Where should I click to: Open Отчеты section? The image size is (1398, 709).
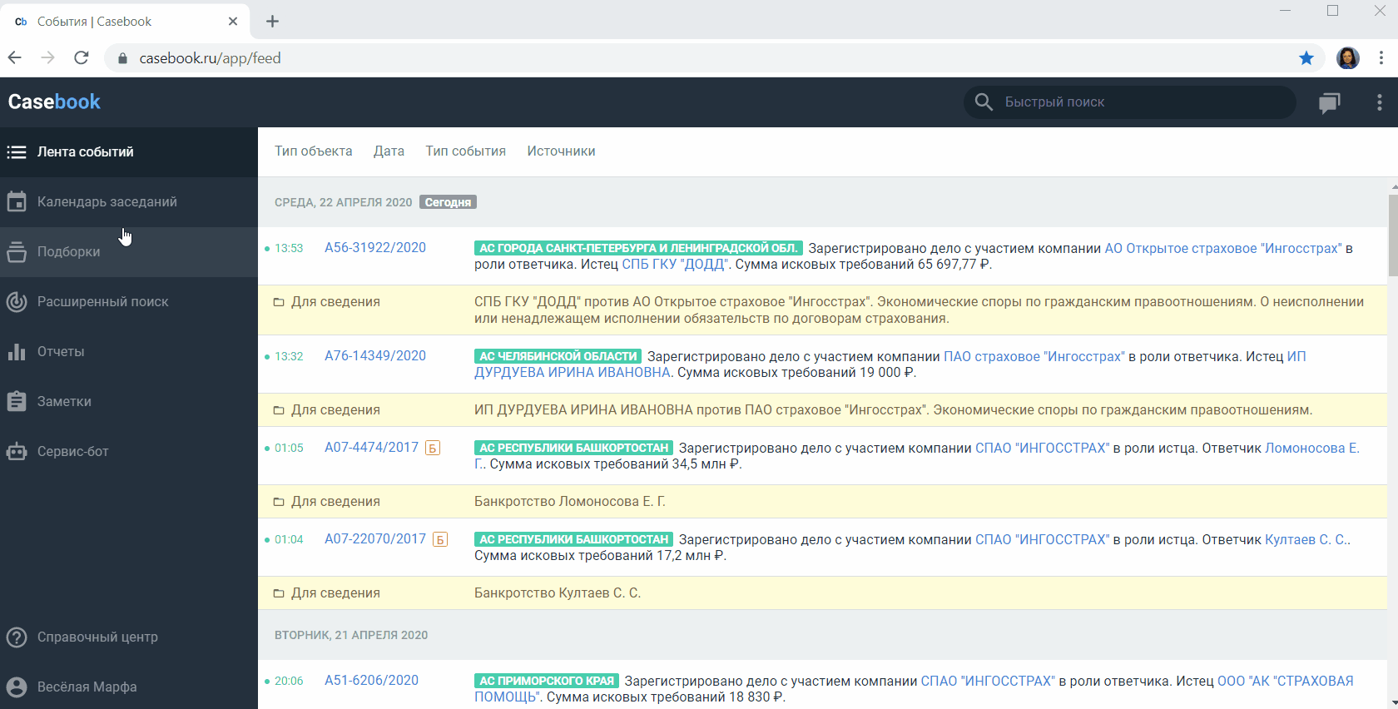point(129,351)
